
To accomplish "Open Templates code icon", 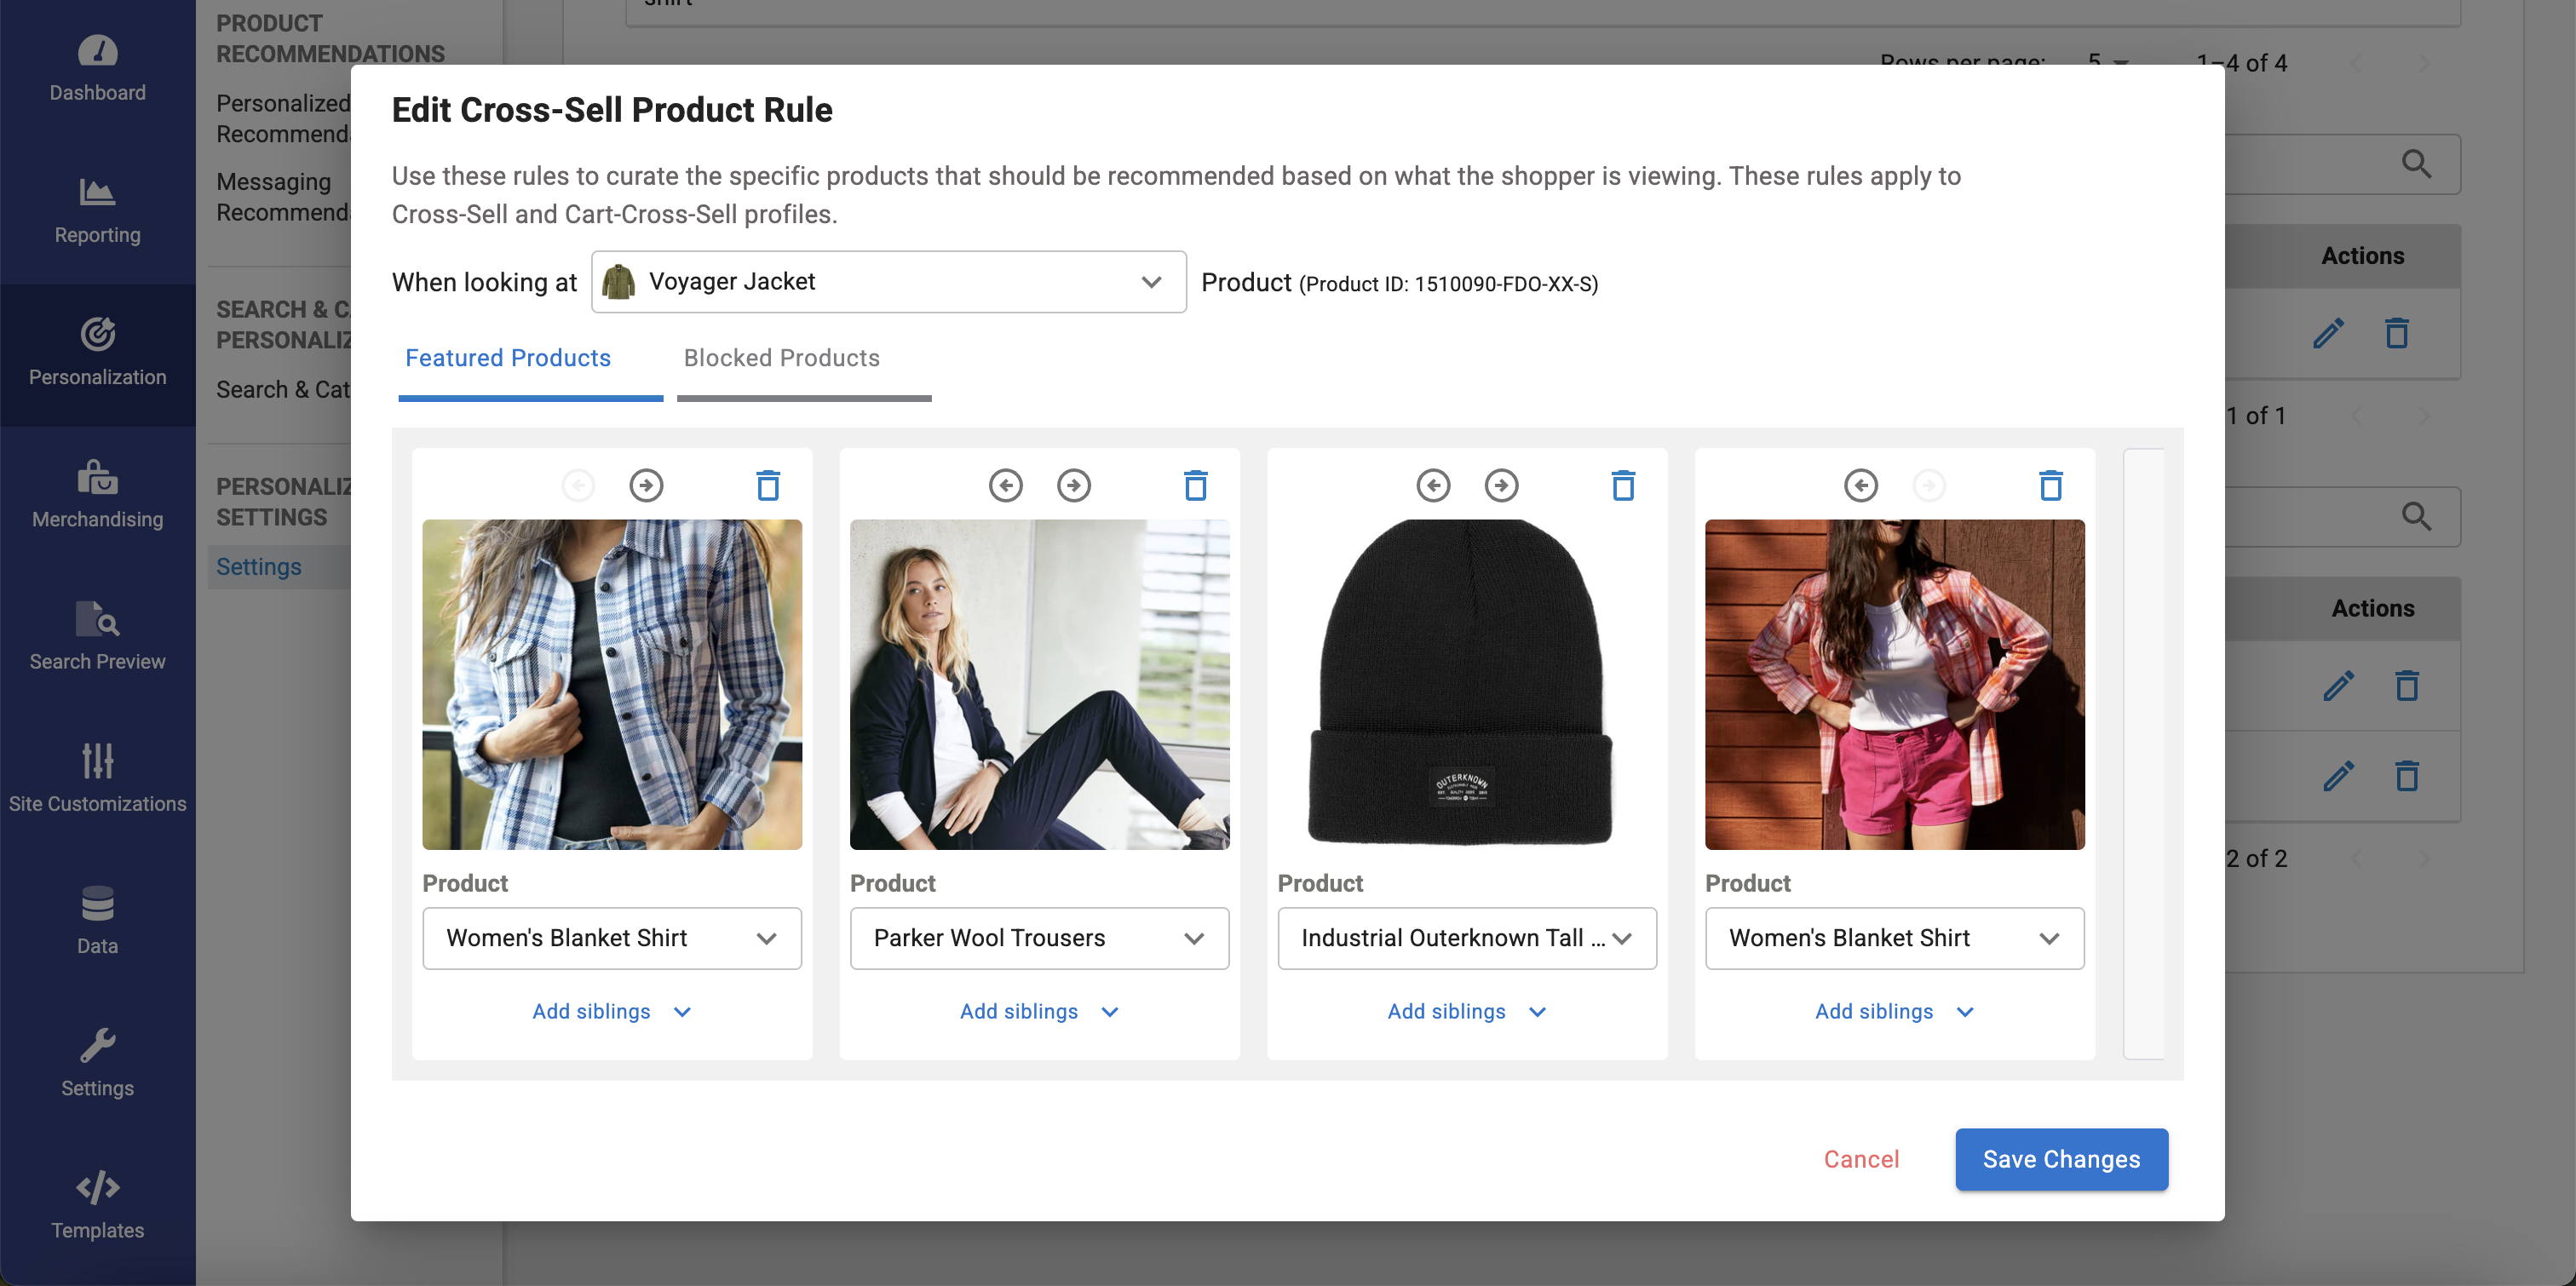I will tap(97, 1188).
